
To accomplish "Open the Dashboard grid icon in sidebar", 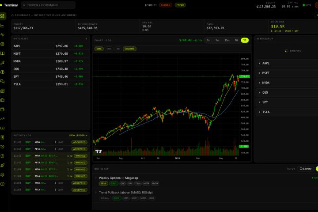I will [x=3, y=16].
